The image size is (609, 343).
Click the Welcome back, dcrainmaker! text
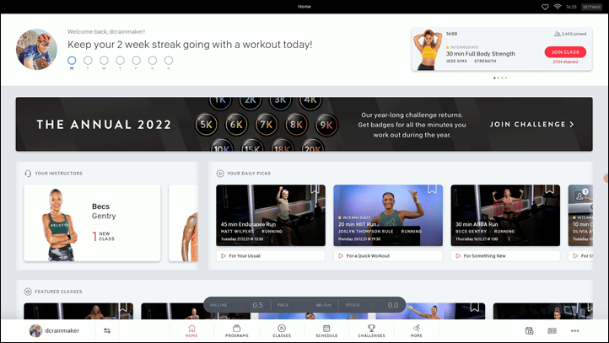106,32
